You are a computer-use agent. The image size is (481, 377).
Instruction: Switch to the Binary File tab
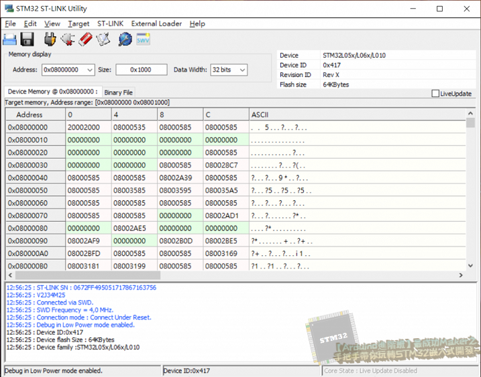(x=119, y=92)
